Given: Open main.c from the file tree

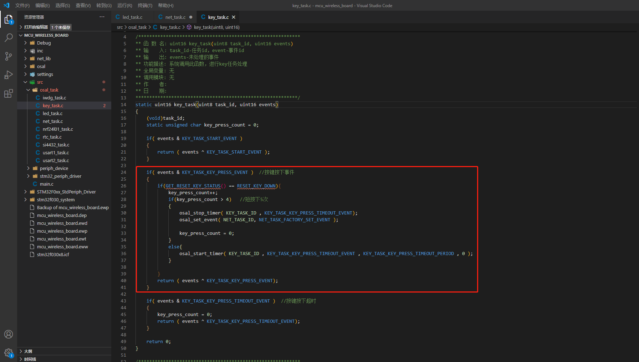Looking at the screenshot, I should click(46, 184).
